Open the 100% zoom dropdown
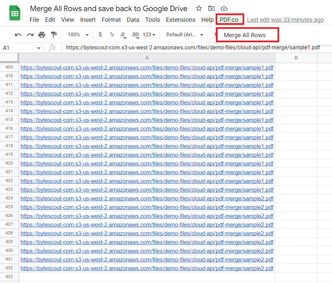 [x=78, y=35]
